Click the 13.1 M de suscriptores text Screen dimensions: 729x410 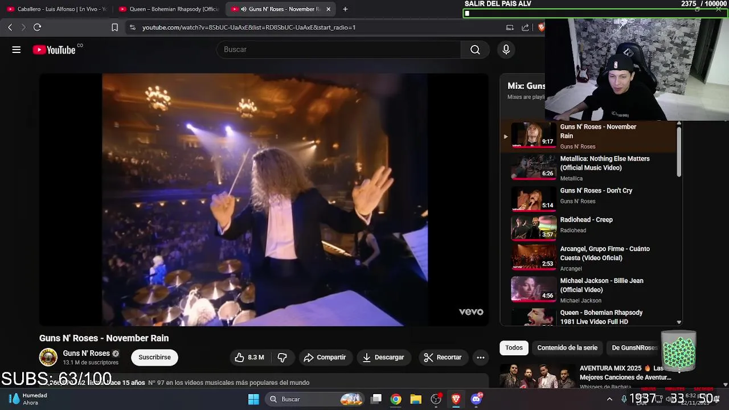pyautogui.click(x=91, y=363)
